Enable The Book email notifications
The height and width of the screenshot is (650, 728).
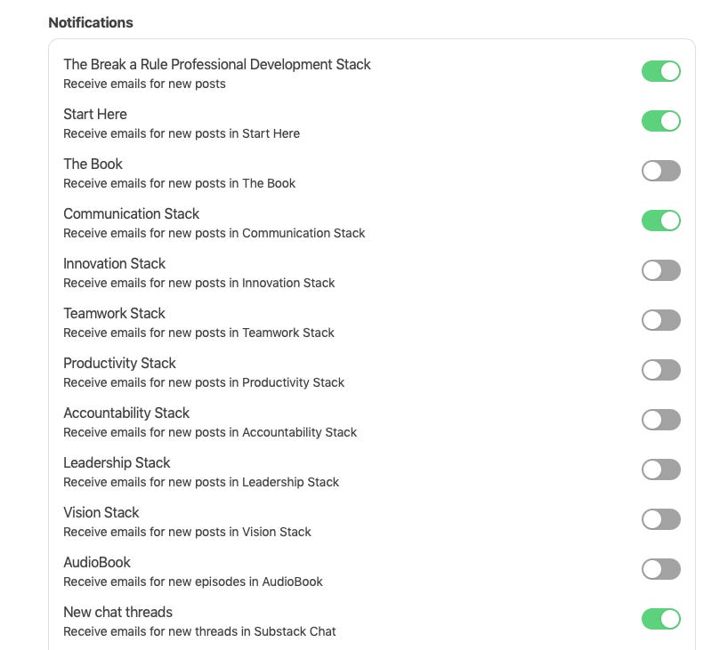[660, 171]
